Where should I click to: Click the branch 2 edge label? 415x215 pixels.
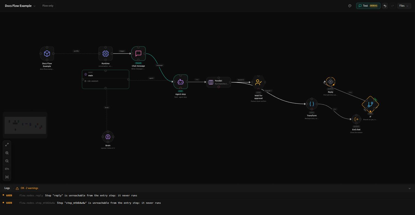241,80
